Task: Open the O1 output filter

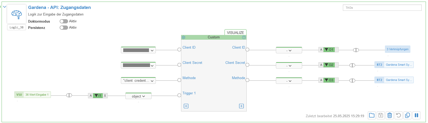Action: (329, 50)
